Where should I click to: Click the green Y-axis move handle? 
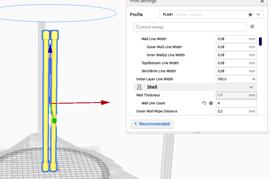click(x=54, y=121)
